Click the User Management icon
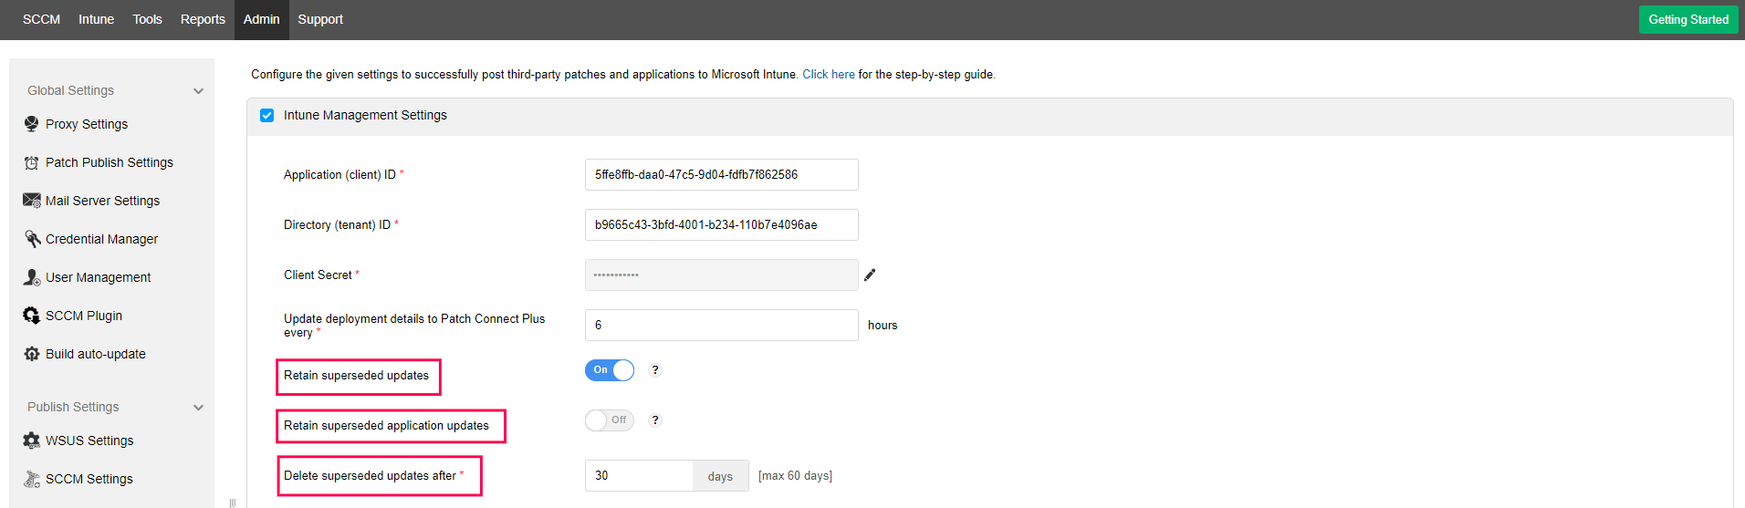Screen dimensions: 1745x508 coord(32,277)
